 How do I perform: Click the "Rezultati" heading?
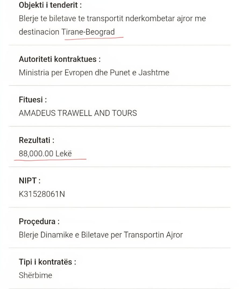point(36,140)
